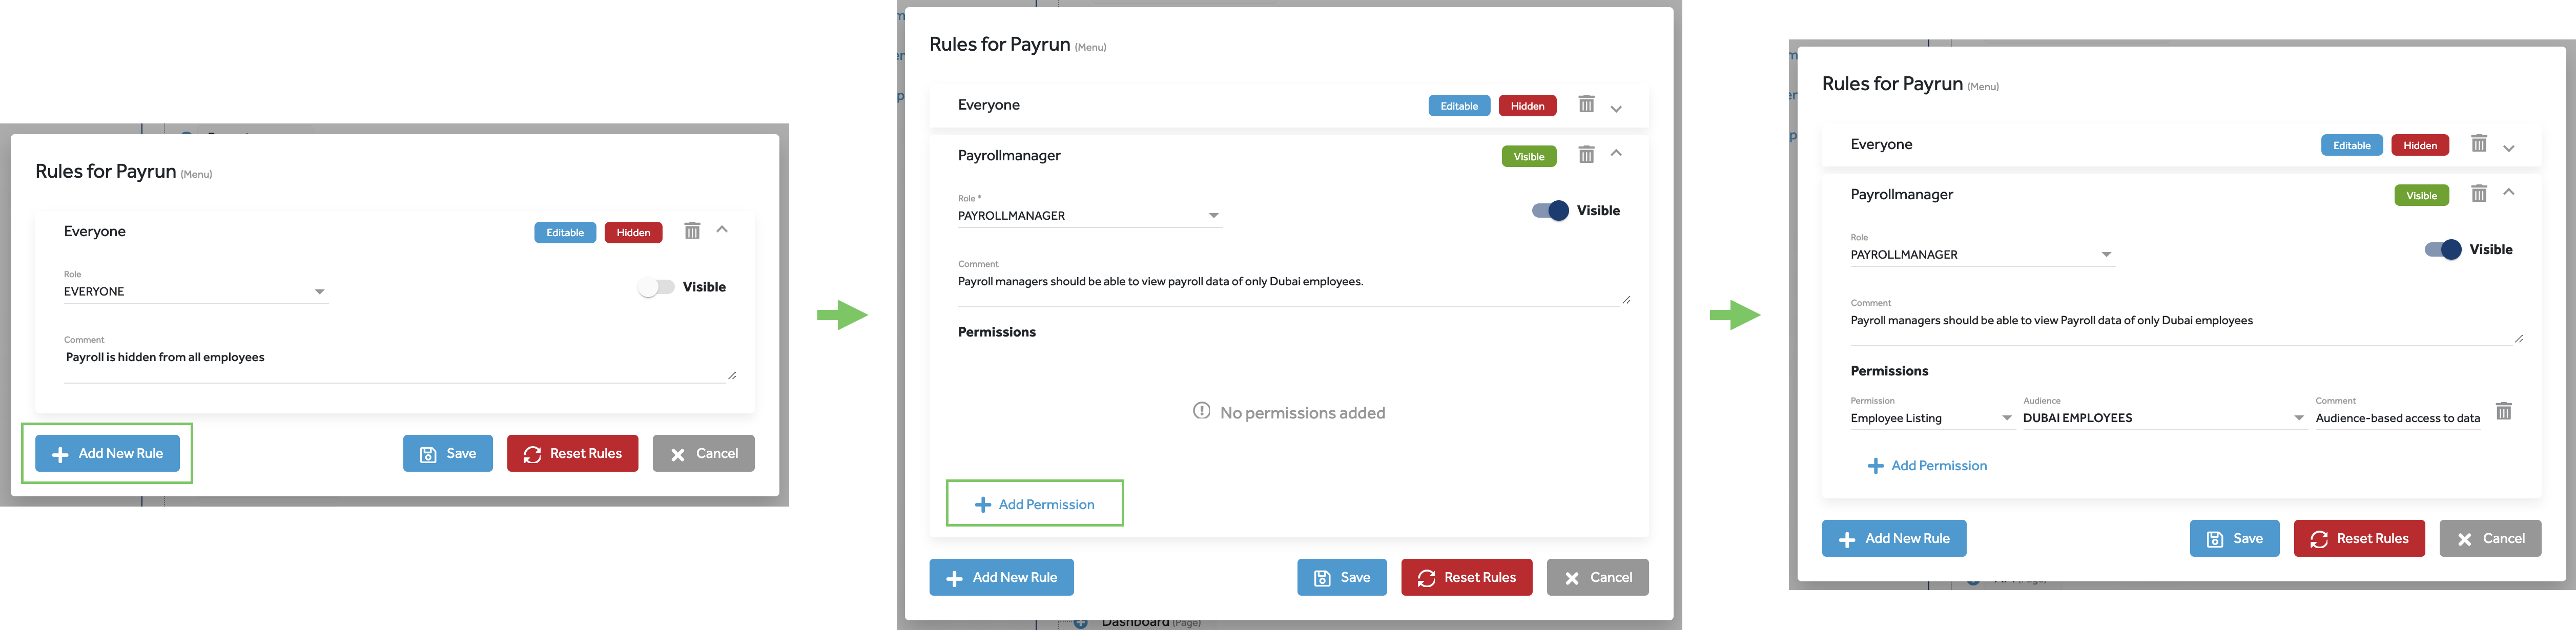
Task: Delete Payrollmanager rule in dialog with Dubai audience
Action: pyautogui.click(x=2479, y=194)
